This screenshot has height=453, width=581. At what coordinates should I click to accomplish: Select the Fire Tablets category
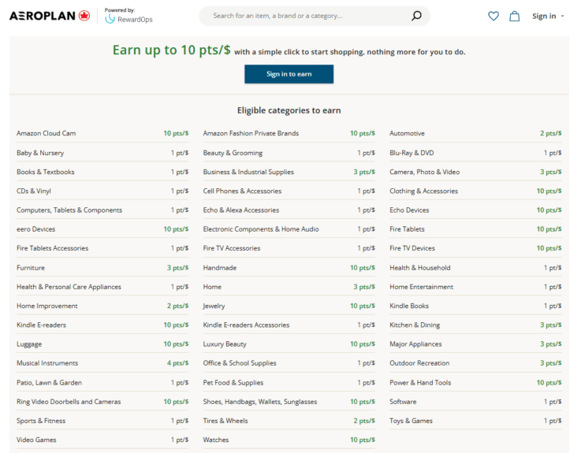tap(407, 229)
